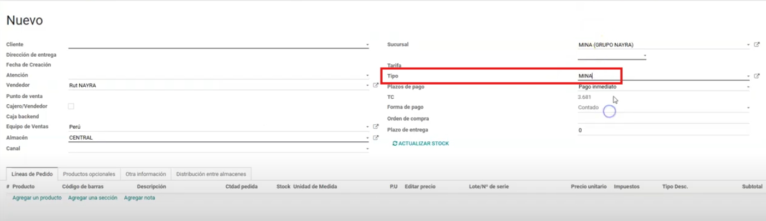Image resolution: width=766 pixels, height=221 pixels.
Task: Open external link icon beside Almacén field
Action: [x=376, y=138]
